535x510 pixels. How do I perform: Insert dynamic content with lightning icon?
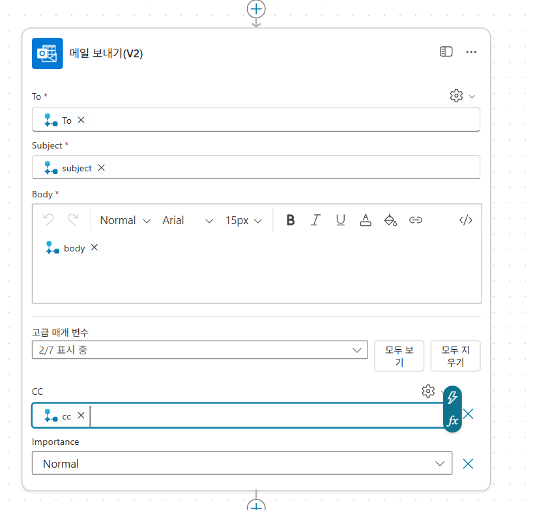pos(452,397)
